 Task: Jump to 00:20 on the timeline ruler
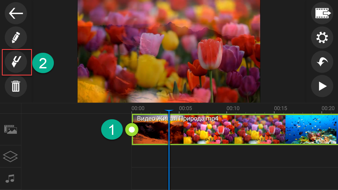coord(328,108)
